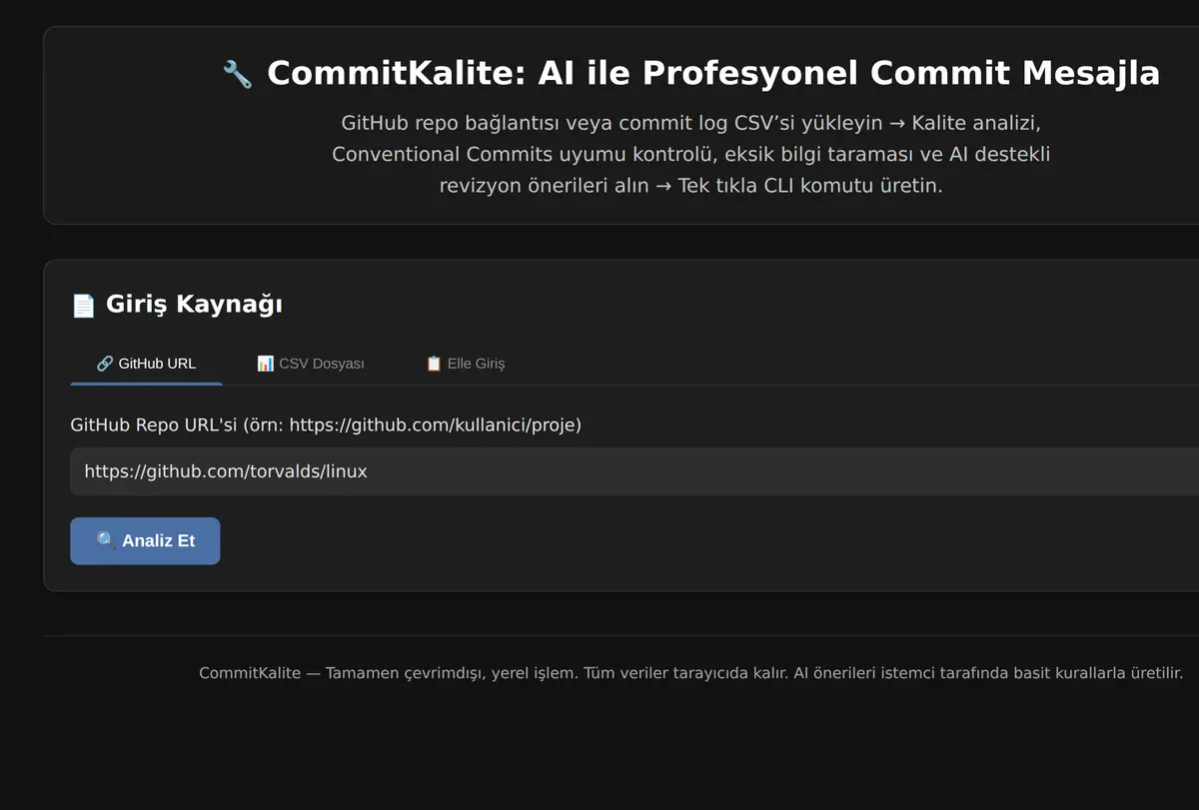
Task: Click the description line starting "revizyon önerileri alın"
Action: tap(690, 187)
